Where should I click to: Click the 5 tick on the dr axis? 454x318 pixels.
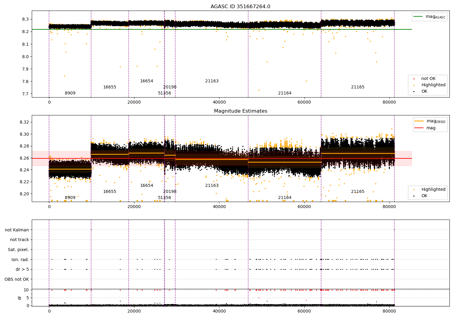28,298
